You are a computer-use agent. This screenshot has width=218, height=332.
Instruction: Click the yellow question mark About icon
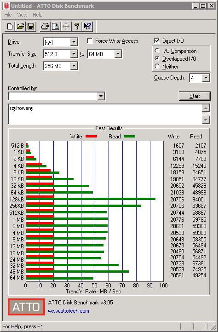77,27
